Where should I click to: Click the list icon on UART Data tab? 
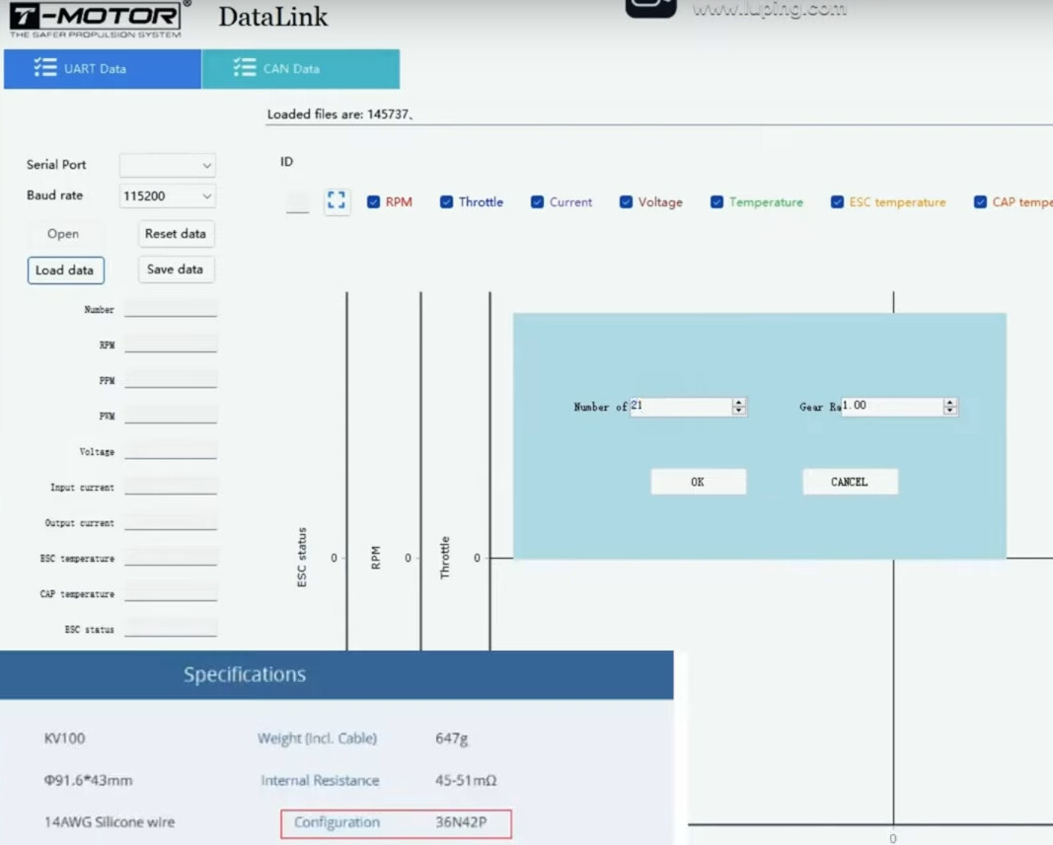pos(45,68)
